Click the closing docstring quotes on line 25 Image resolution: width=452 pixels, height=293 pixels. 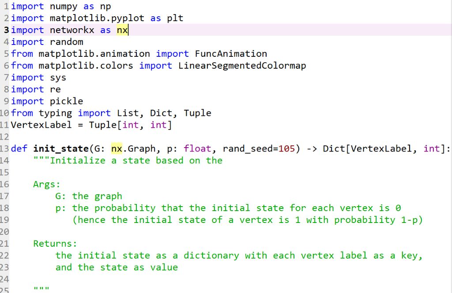click(41, 288)
